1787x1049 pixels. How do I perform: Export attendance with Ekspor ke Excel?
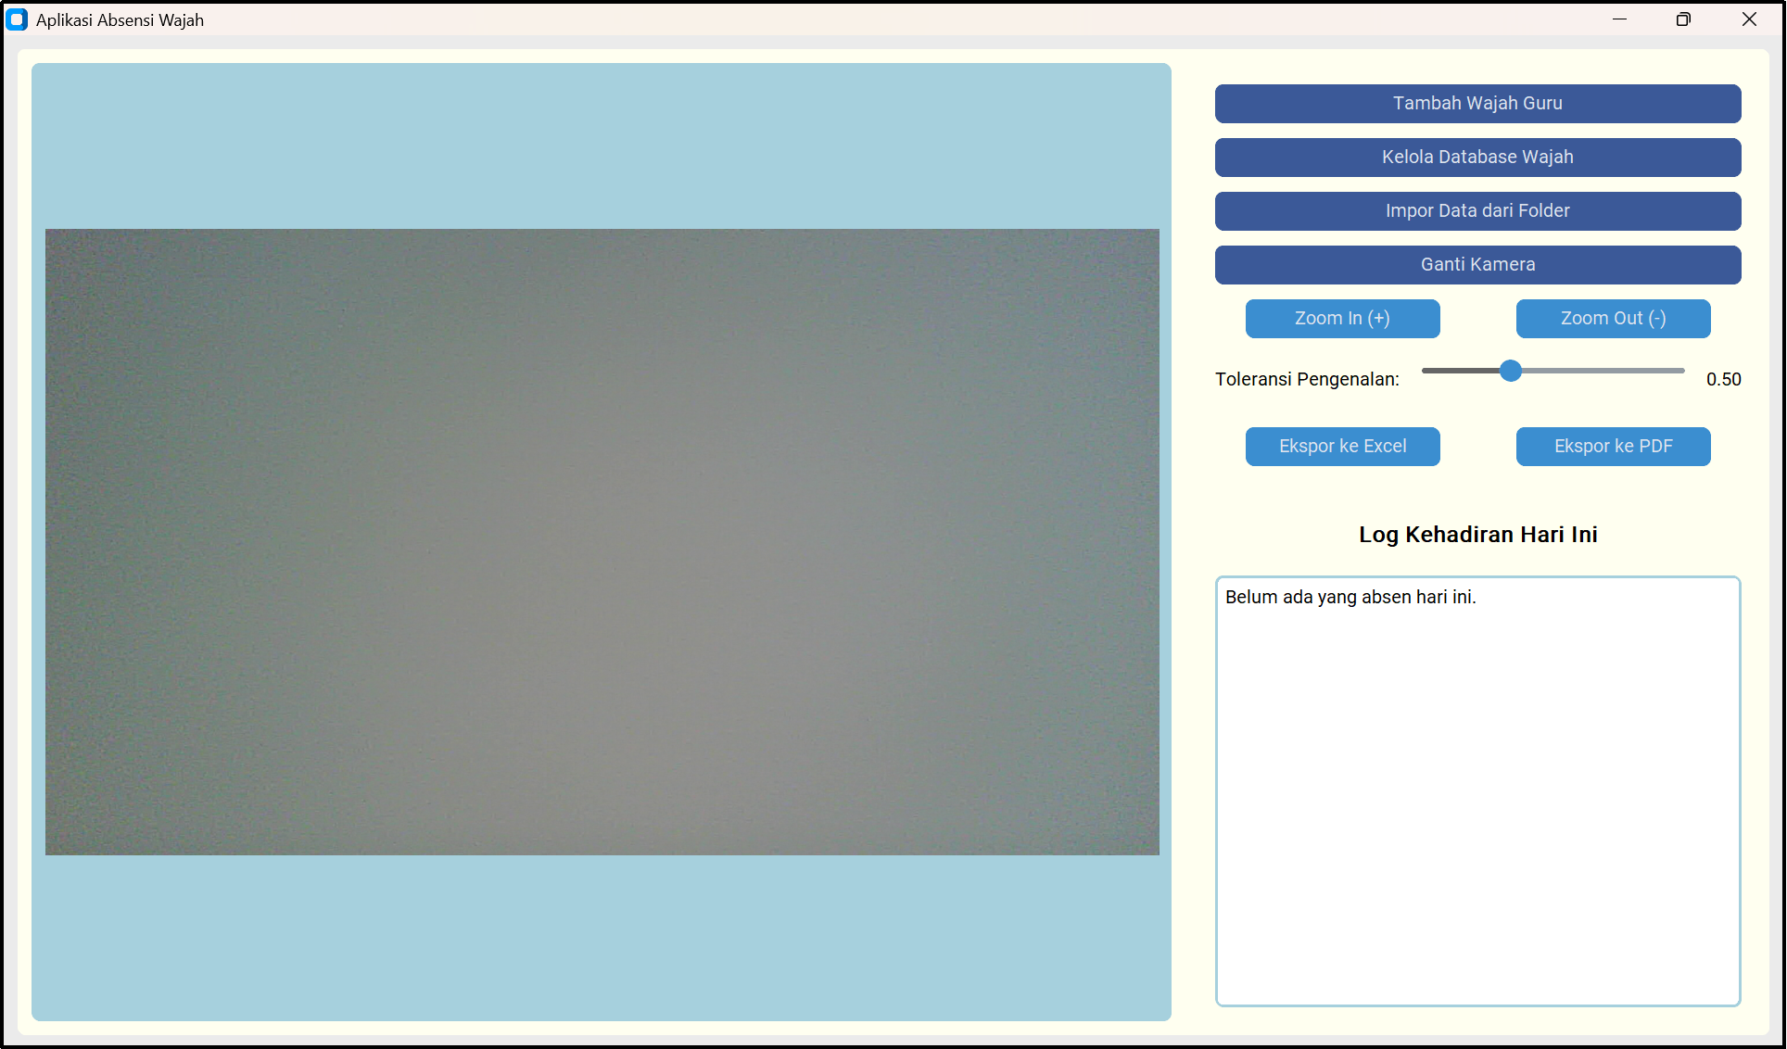[x=1342, y=446]
